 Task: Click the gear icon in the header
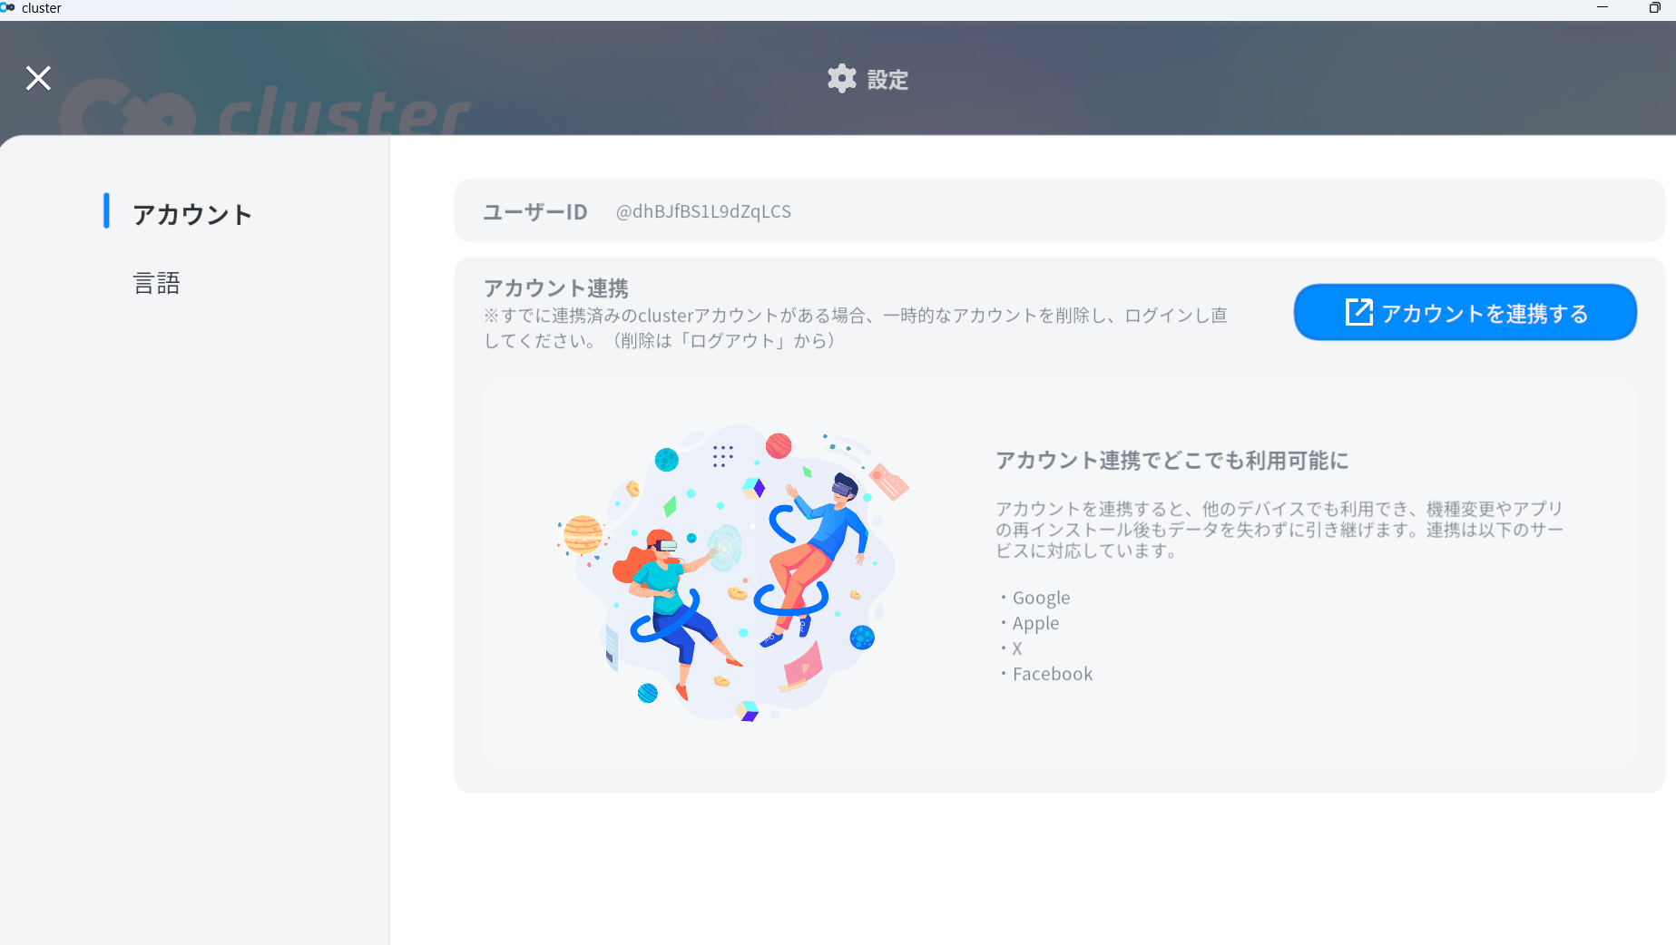[841, 79]
